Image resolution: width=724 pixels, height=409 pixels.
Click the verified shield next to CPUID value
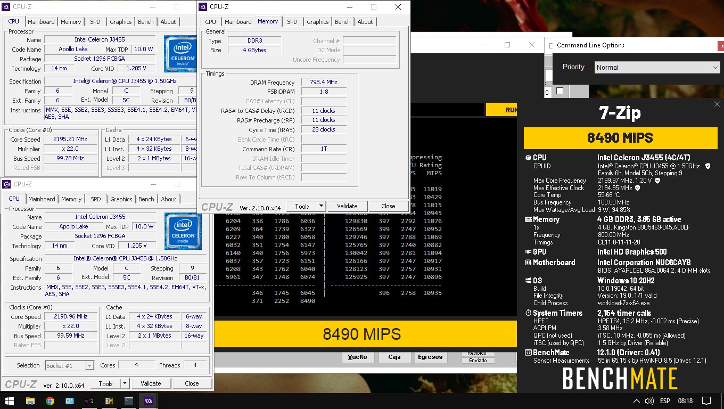pyautogui.click(x=707, y=166)
